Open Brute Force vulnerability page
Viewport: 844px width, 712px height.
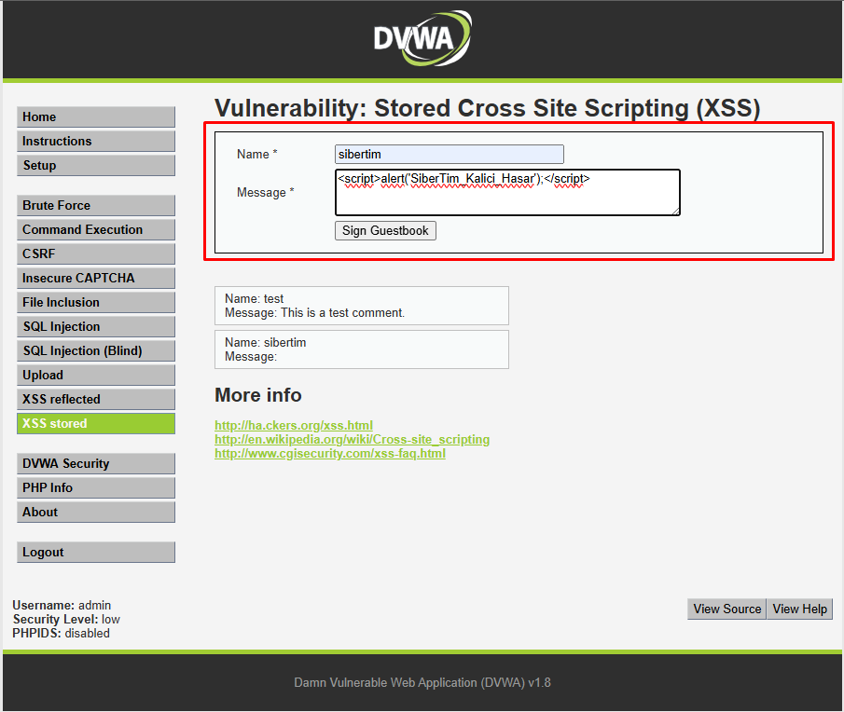pyautogui.click(x=96, y=205)
